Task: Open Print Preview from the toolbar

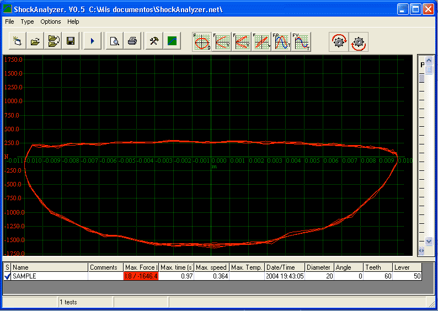Action: (114, 41)
